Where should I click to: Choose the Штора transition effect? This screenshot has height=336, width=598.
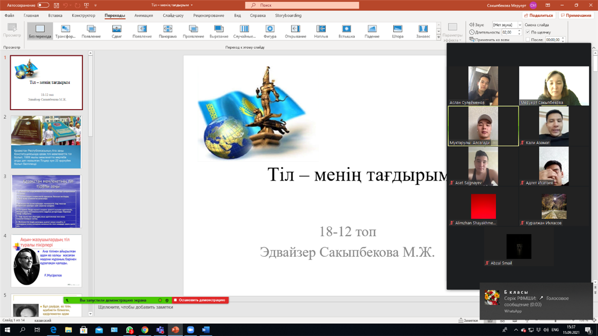click(398, 31)
